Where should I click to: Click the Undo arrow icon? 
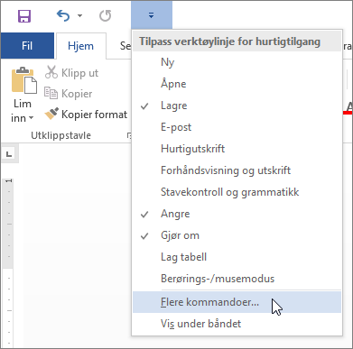coord(63,15)
